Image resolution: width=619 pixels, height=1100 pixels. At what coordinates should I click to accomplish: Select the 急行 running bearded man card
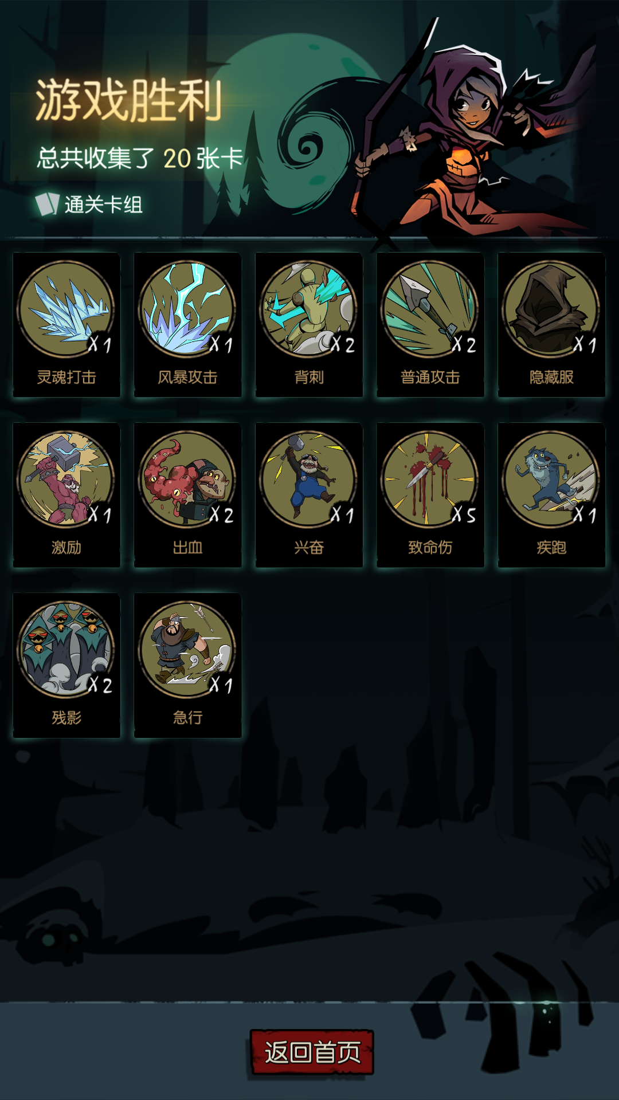tap(187, 665)
